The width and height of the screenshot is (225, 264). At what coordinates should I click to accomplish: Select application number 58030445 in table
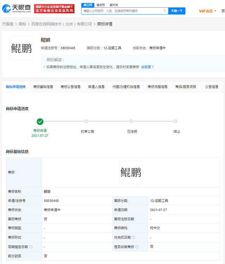(x=51, y=201)
